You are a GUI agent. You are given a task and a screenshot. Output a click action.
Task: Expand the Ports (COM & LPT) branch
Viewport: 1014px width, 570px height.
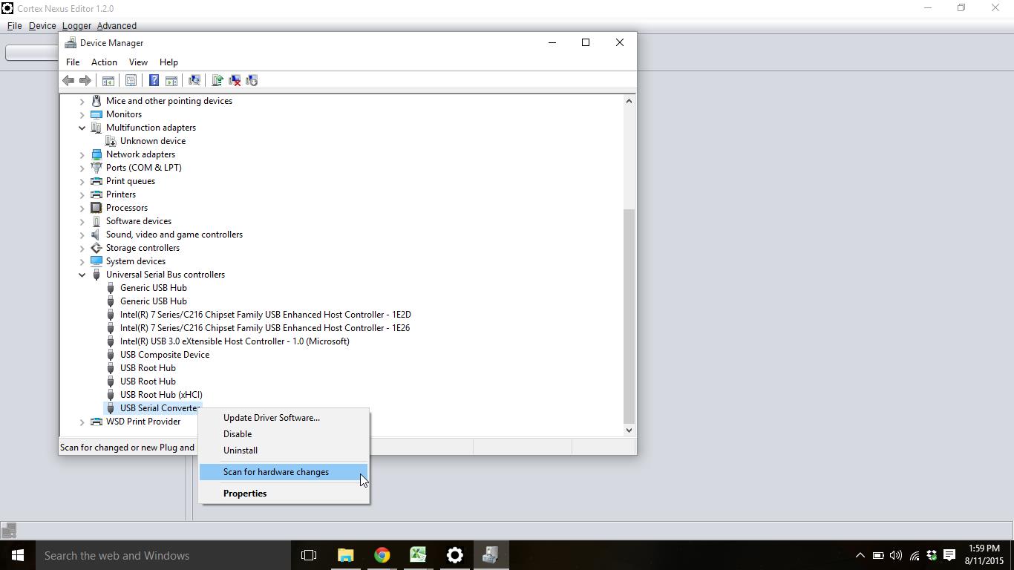[x=82, y=168]
